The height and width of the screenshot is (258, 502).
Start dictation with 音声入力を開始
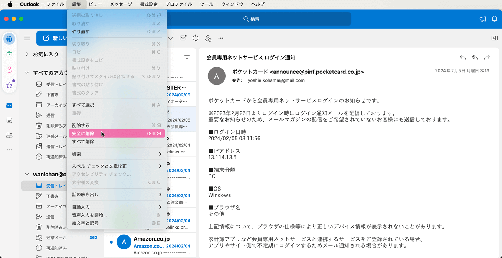click(117, 215)
